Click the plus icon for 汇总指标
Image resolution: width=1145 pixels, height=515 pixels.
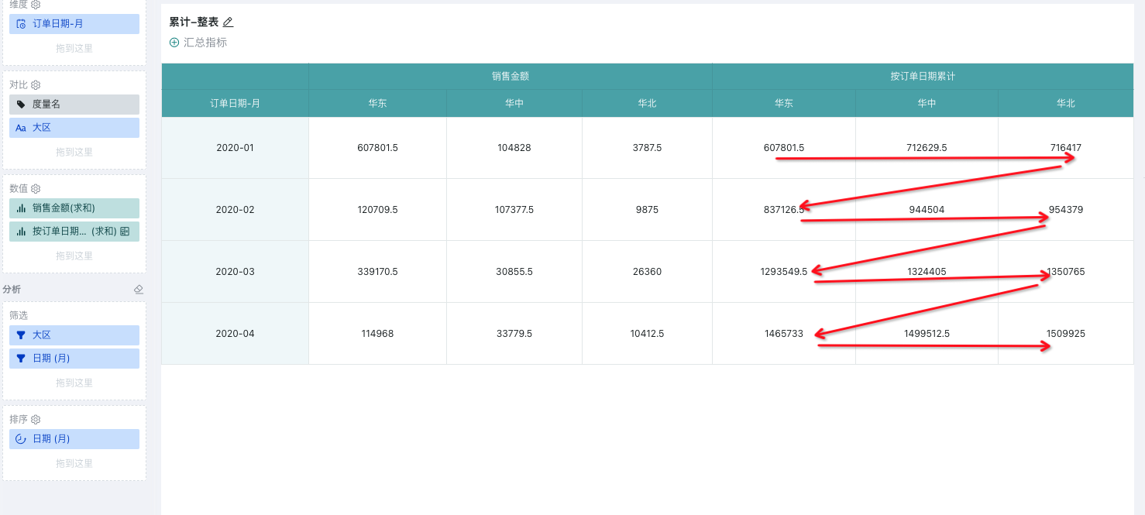[x=174, y=43]
